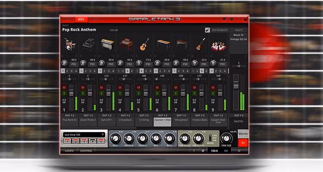Open the C# key selector
Screen dimensions: 323x172
click(226, 150)
